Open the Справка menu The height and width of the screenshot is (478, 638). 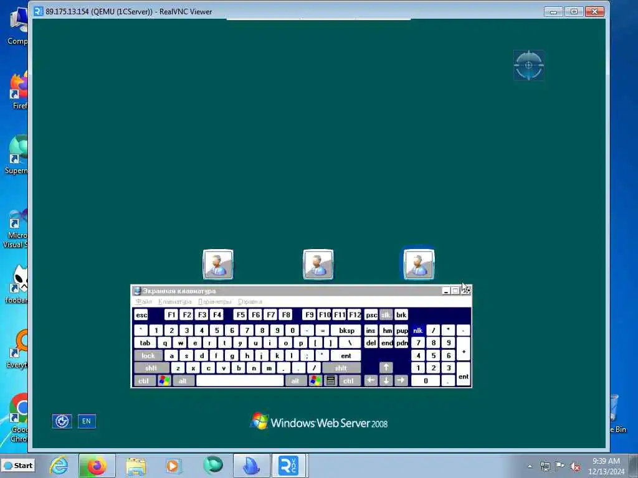click(x=250, y=302)
